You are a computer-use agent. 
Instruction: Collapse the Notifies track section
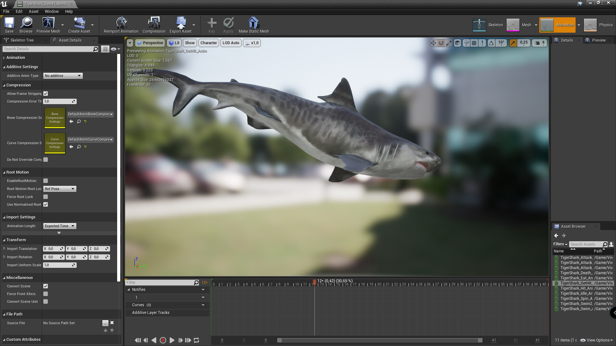pyautogui.click(x=129, y=289)
